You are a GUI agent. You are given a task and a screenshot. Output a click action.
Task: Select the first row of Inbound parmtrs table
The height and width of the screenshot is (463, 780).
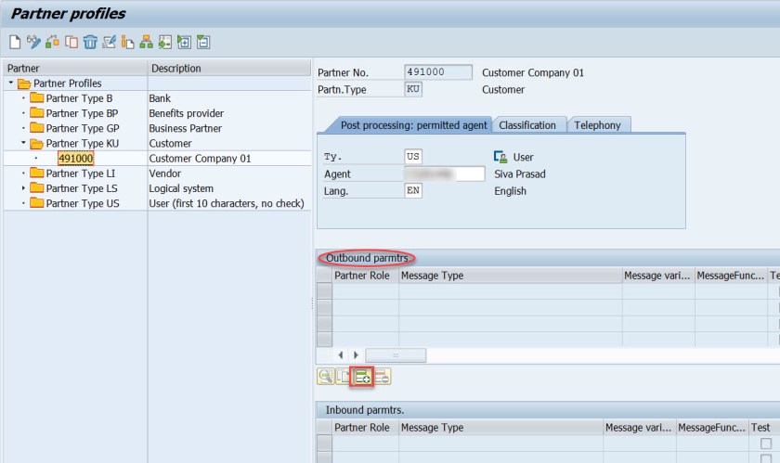pyautogui.click(x=324, y=444)
